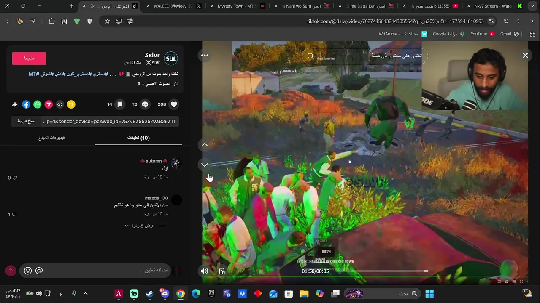Reply to mazda_170's comment
Screen dimensions: 540x303
pos(146,214)
